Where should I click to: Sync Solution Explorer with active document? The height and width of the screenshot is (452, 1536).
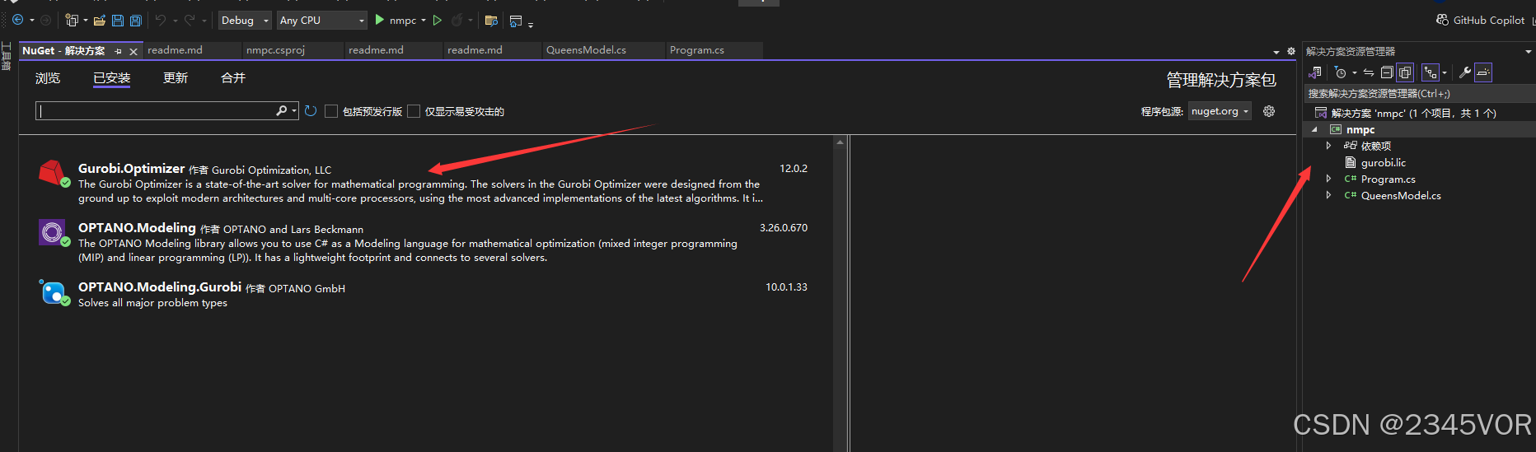[x=1369, y=72]
